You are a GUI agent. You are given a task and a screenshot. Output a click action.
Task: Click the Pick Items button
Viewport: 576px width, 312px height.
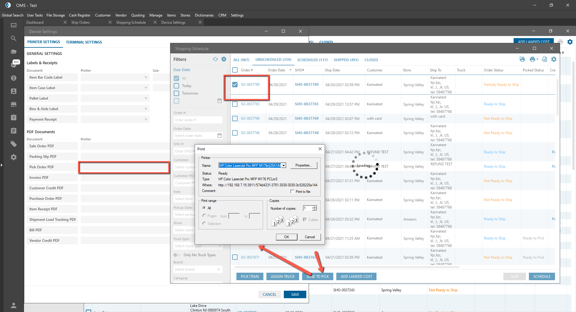(250, 277)
